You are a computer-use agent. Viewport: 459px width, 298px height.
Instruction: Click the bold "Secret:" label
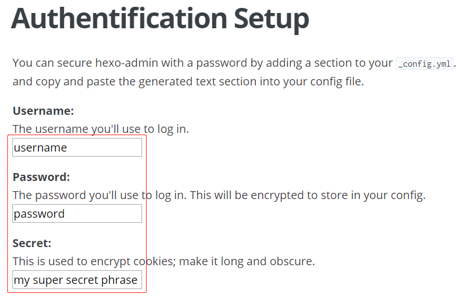click(32, 243)
